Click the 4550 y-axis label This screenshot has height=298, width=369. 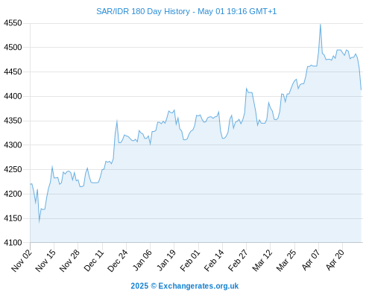13,23
